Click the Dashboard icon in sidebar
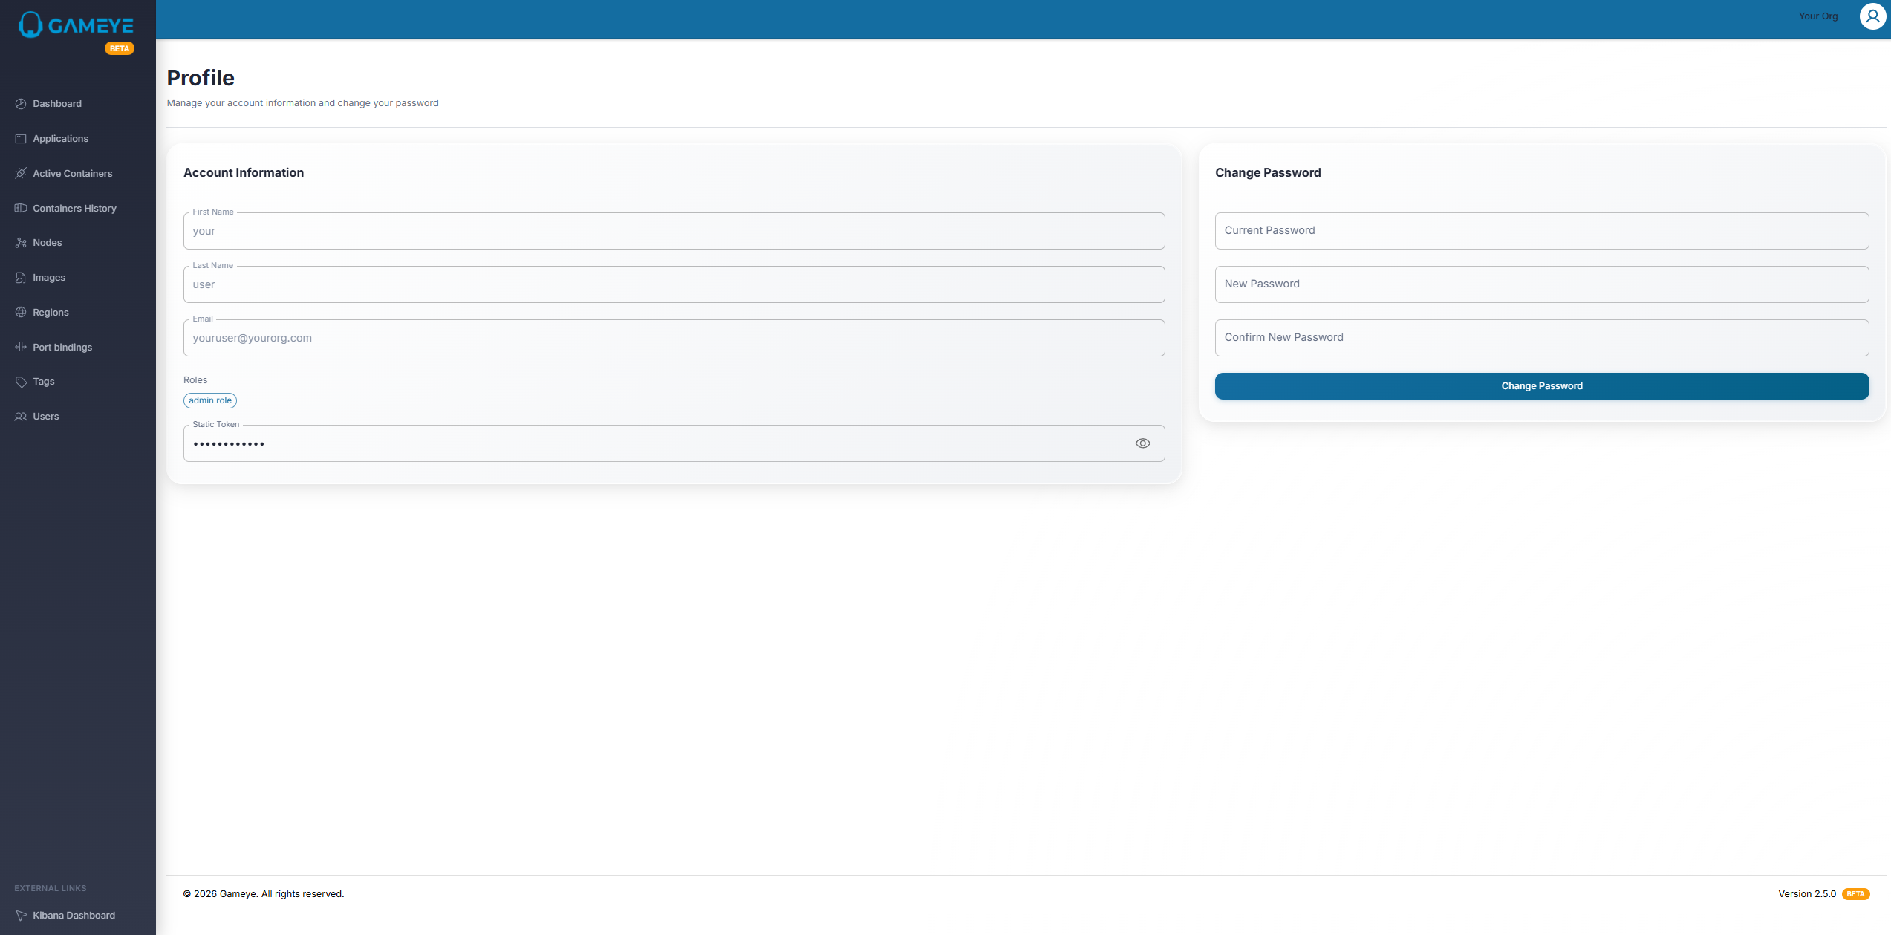 (x=21, y=104)
